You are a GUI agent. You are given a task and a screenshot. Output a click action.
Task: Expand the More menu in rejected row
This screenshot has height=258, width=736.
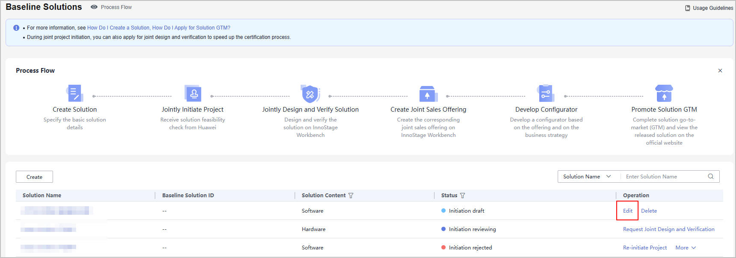pyautogui.click(x=686, y=248)
